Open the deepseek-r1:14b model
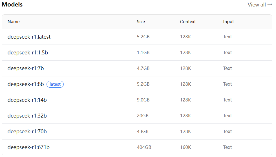This screenshot has height=157, width=276. [27, 100]
